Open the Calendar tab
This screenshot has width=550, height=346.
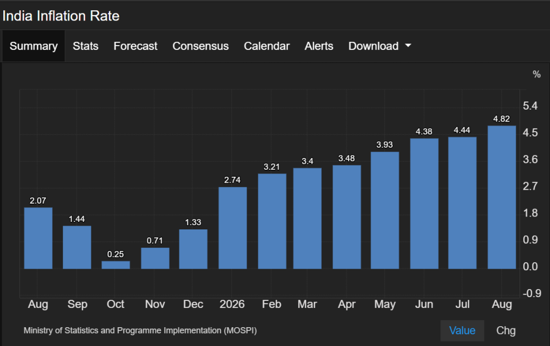tap(266, 46)
